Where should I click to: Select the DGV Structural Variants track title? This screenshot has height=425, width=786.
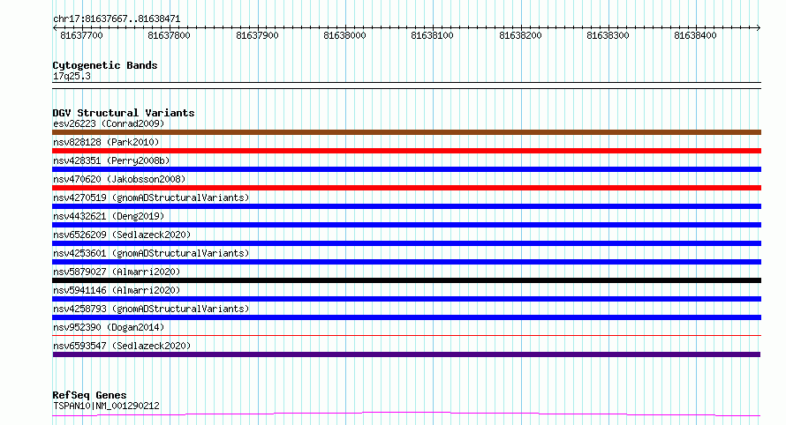click(x=124, y=113)
